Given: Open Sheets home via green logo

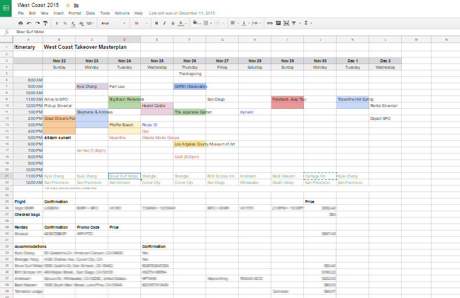Looking at the screenshot, I should [6, 8].
